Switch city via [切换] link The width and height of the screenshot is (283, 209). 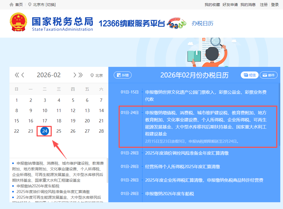point(50,5)
